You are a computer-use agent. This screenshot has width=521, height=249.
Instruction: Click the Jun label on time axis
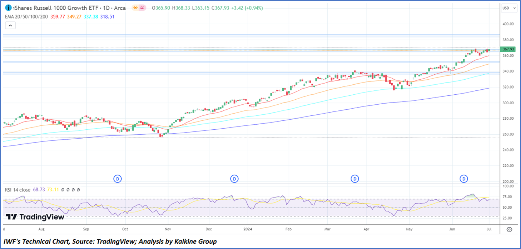[x=452, y=229]
